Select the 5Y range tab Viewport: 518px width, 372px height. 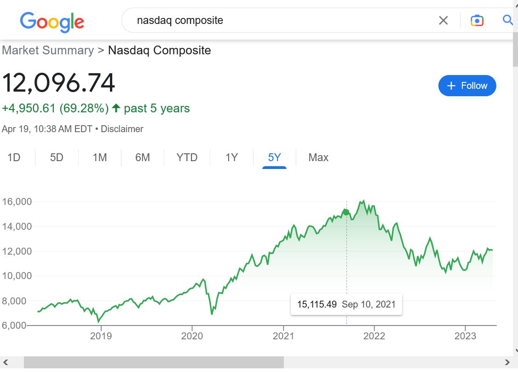click(x=274, y=157)
